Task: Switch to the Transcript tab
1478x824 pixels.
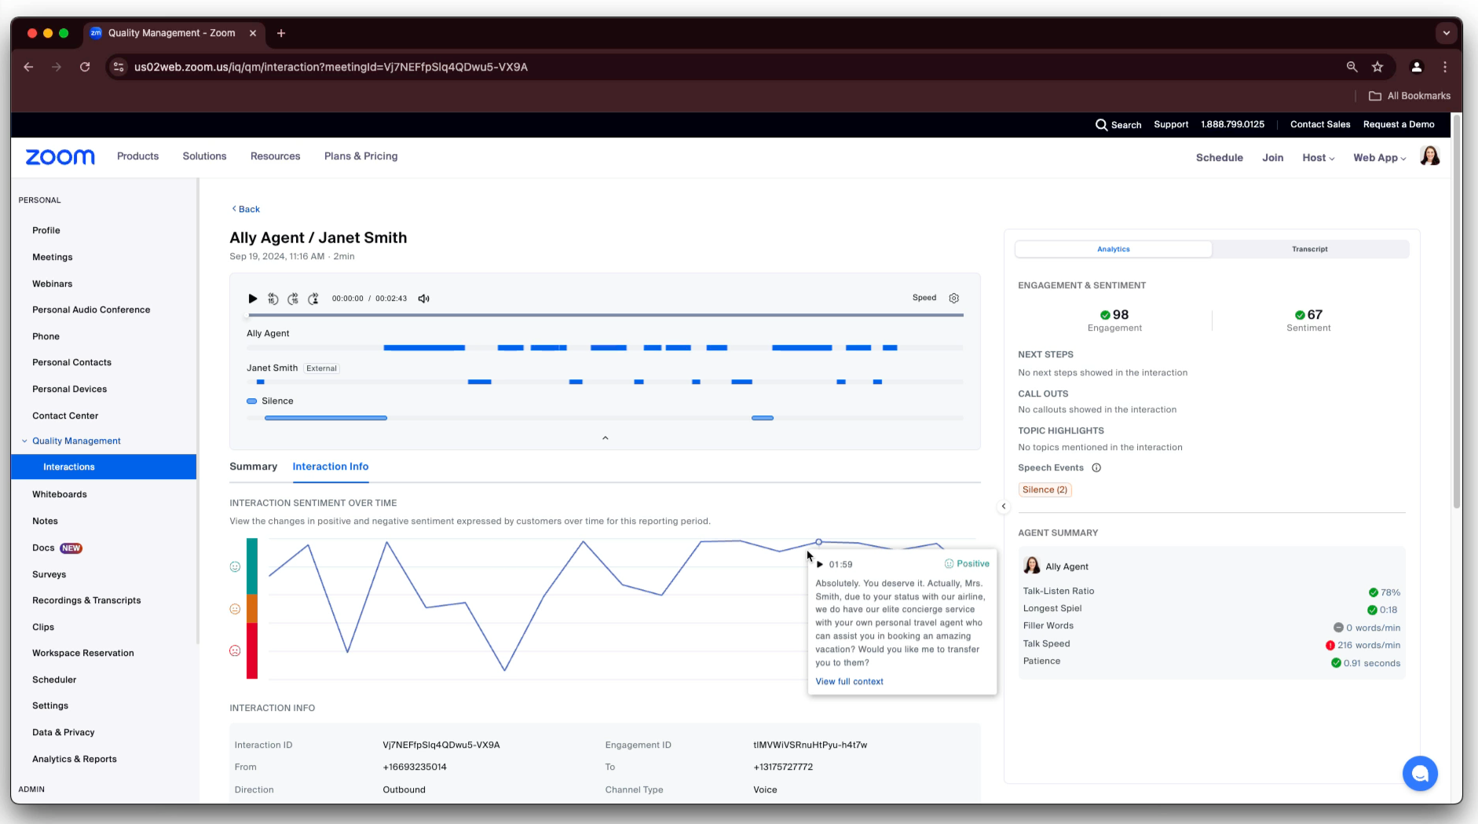Action: [x=1310, y=249]
